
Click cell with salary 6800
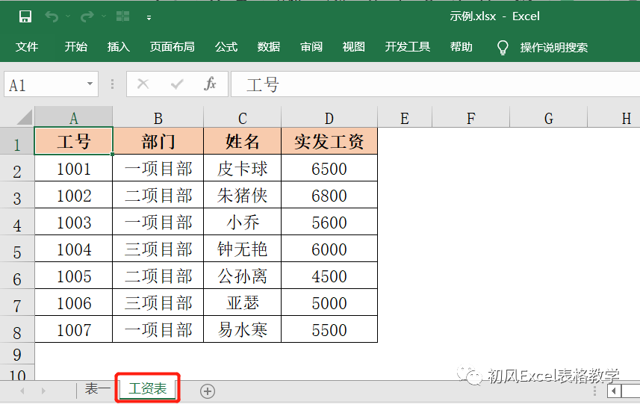click(x=329, y=195)
